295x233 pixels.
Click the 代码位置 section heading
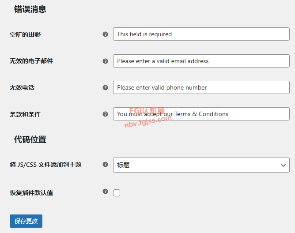pos(30,139)
